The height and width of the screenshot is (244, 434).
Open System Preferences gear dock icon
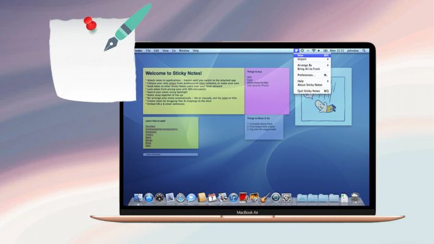click(x=286, y=198)
